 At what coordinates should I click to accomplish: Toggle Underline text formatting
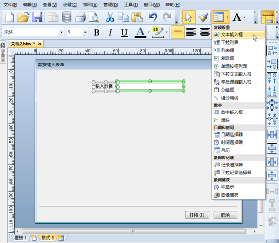[124, 32]
